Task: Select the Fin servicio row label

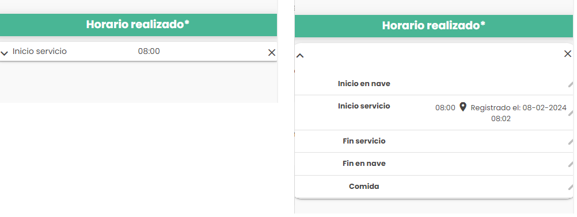Action: (x=364, y=141)
